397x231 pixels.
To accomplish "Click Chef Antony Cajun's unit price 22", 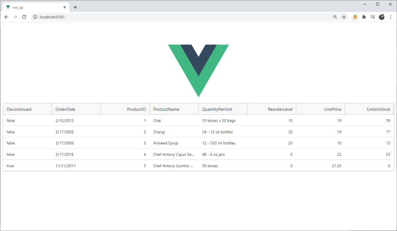I will 321,154.
